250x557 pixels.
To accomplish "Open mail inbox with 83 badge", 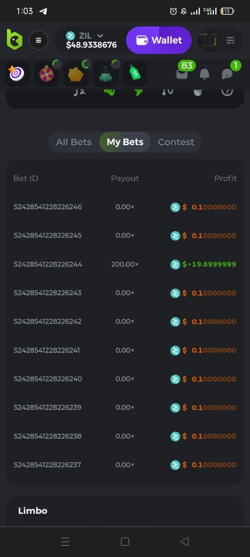I will click(x=183, y=72).
